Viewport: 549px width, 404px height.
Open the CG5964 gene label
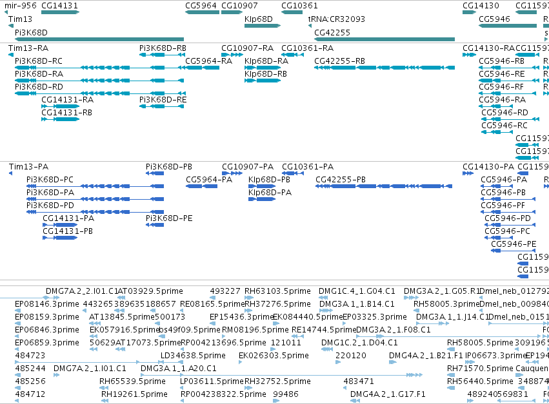[x=201, y=6]
